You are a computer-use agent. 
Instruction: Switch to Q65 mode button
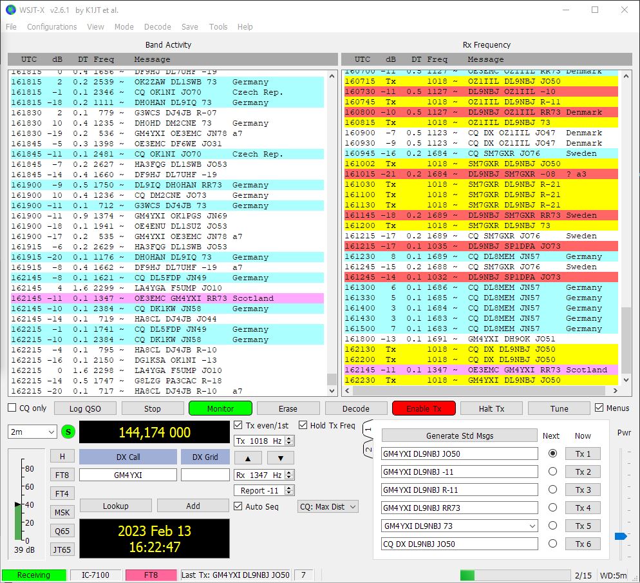[62, 531]
